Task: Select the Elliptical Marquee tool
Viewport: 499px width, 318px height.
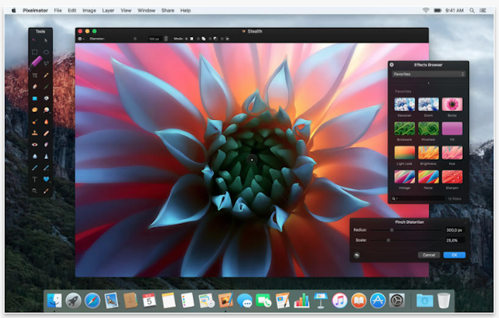Action: (46, 52)
